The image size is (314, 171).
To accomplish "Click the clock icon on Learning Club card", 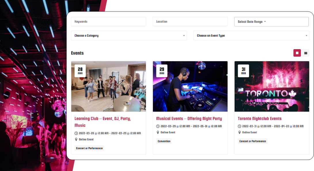I will 76,133.
